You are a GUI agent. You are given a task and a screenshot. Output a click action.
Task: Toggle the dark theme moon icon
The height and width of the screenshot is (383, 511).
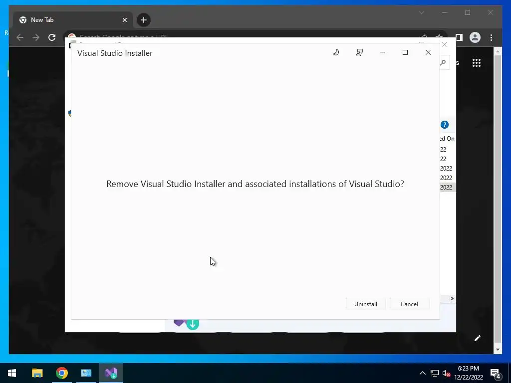pos(336,52)
